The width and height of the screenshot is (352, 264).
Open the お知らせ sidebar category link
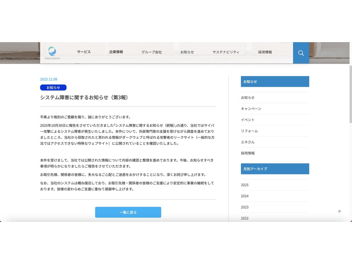click(248, 98)
